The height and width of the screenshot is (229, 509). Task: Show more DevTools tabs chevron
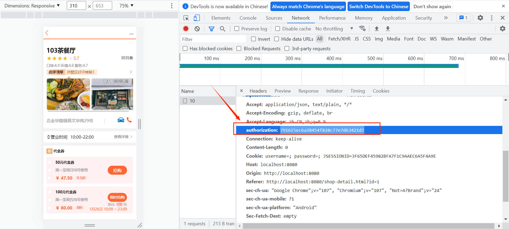click(x=446, y=18)
